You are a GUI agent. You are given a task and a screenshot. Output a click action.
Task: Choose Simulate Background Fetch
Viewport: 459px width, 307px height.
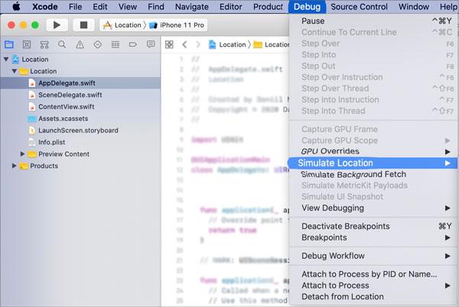click(373, 175)
